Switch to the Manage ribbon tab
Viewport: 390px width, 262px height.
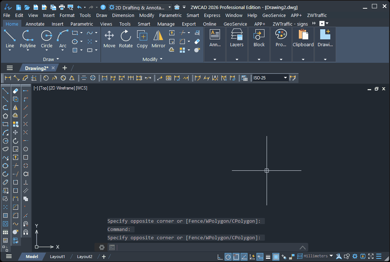(x=166, y=24)
